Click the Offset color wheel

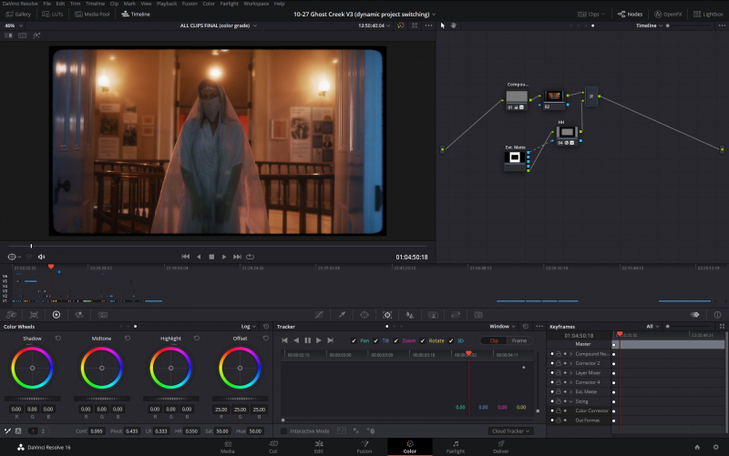(240, 368)
